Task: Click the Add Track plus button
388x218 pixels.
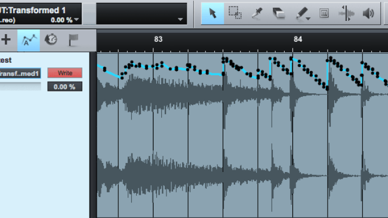Action: click(x=6, y=39)
